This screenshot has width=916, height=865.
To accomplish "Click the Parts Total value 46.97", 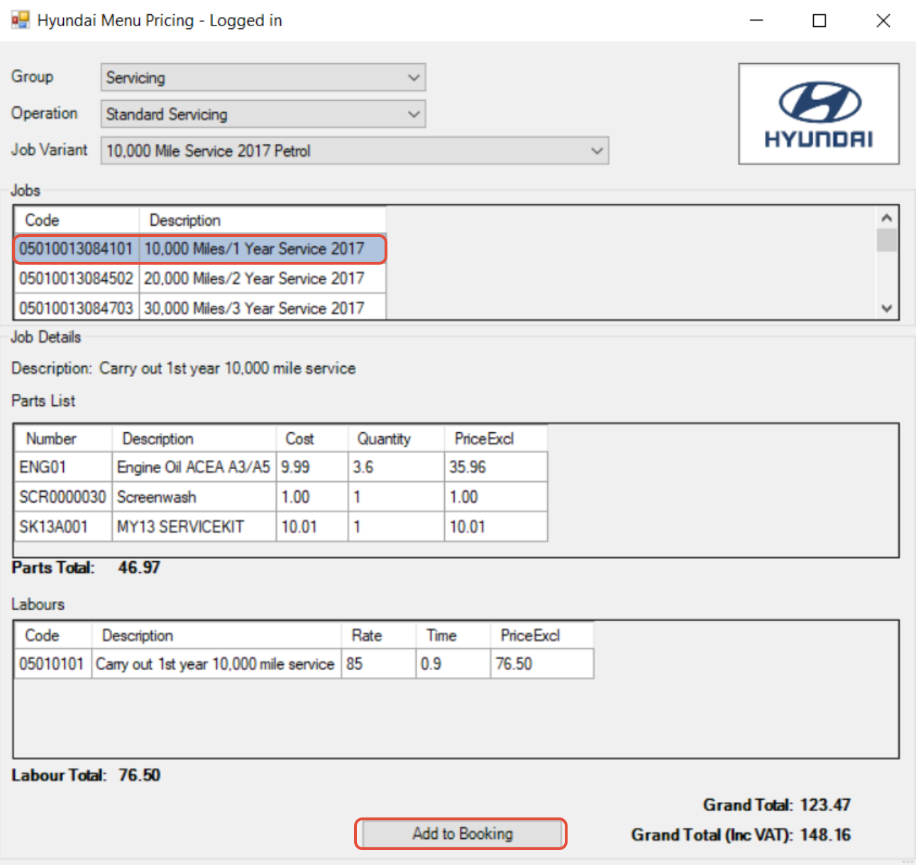I will coord(139,568).
